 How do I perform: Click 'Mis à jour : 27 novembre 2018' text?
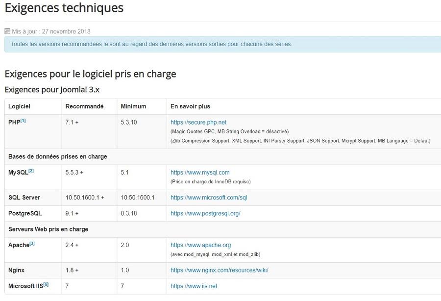tap(51, 31)
